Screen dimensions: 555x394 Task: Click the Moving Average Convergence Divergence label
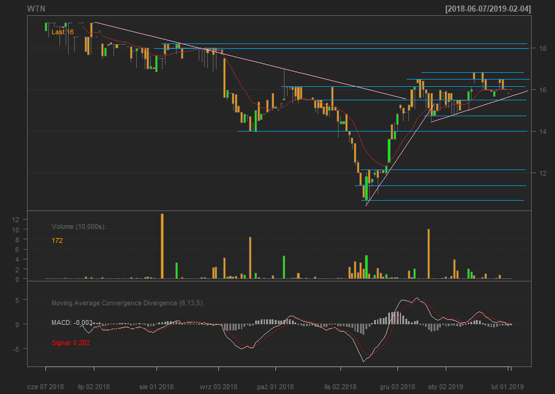pos(128,303)
